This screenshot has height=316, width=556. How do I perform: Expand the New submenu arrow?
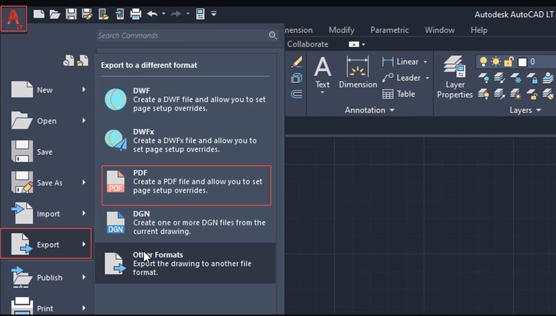(84, 89)
